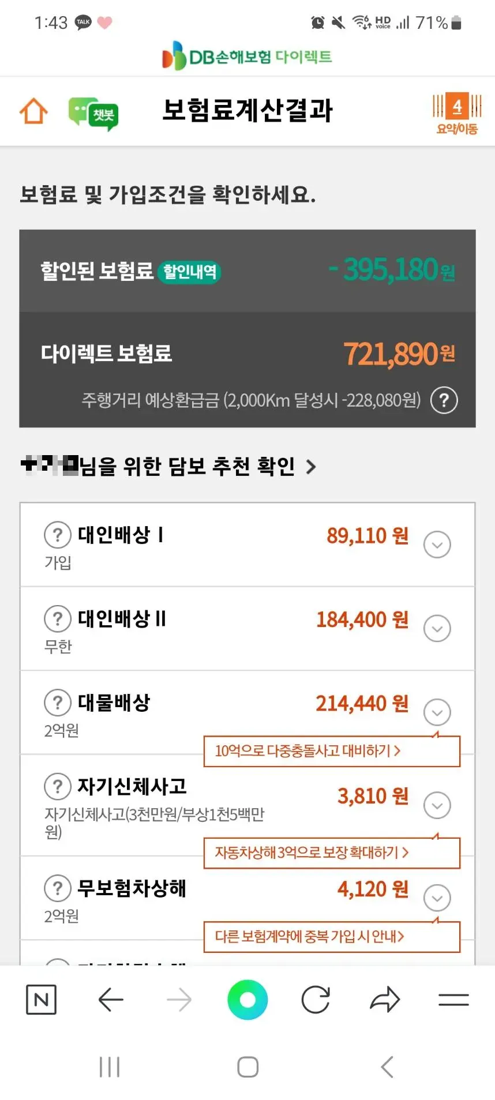The image size is (495, 1100).
Task: Open the browser menu icon
Action: 453,998
